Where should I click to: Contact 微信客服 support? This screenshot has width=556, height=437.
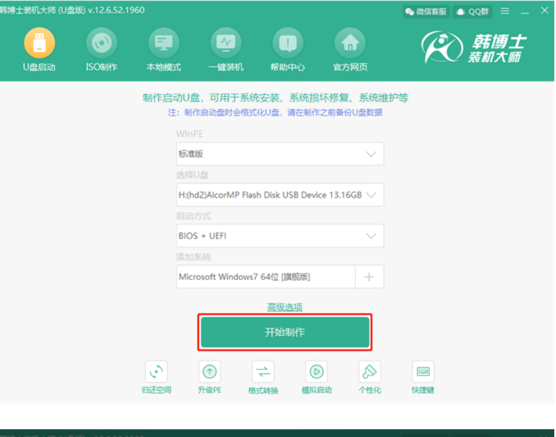pyautogui.click(x=426, y=12)
